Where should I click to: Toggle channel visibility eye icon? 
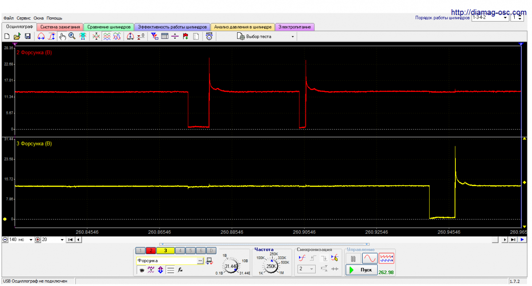click(141, 270)
